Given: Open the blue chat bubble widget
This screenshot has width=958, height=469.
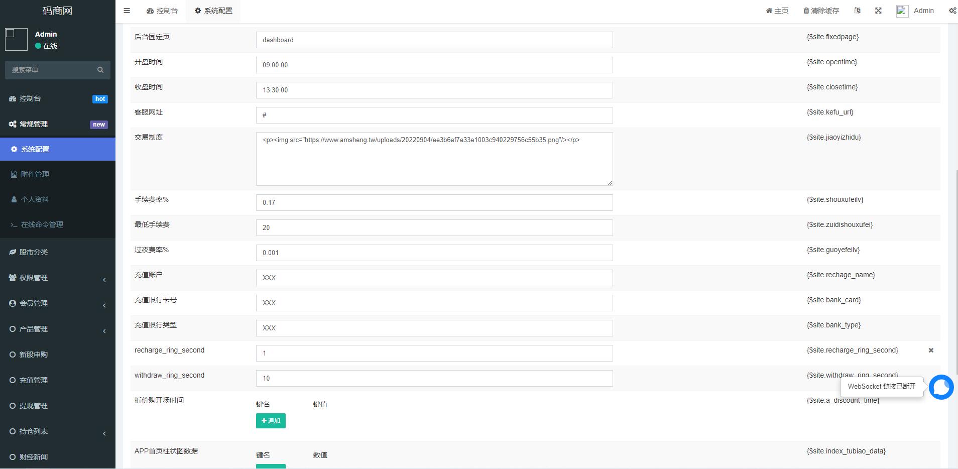Looking at the screenshot, I should [941, 387].
